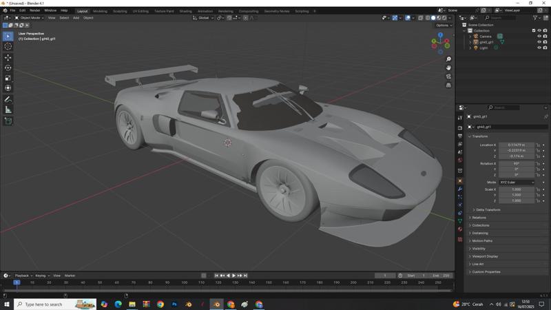Hide gt40_gt1 in viewport via eye icon
This screenshot has width=551, height=310.
pyautogui.click(x=539, y=42)
